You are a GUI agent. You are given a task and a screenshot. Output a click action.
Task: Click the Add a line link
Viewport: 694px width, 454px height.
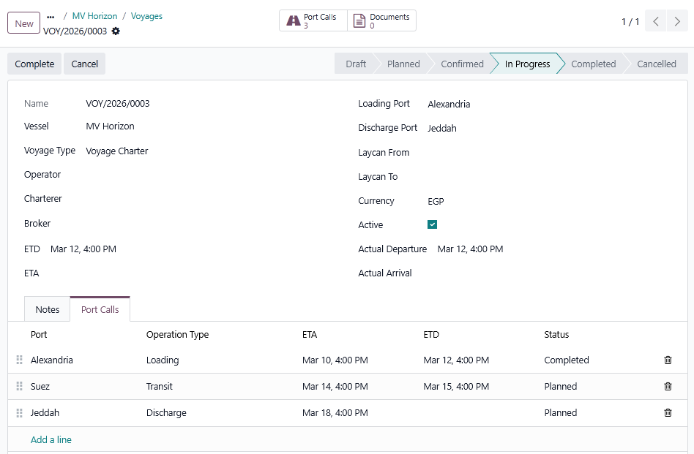coord(51,439)
